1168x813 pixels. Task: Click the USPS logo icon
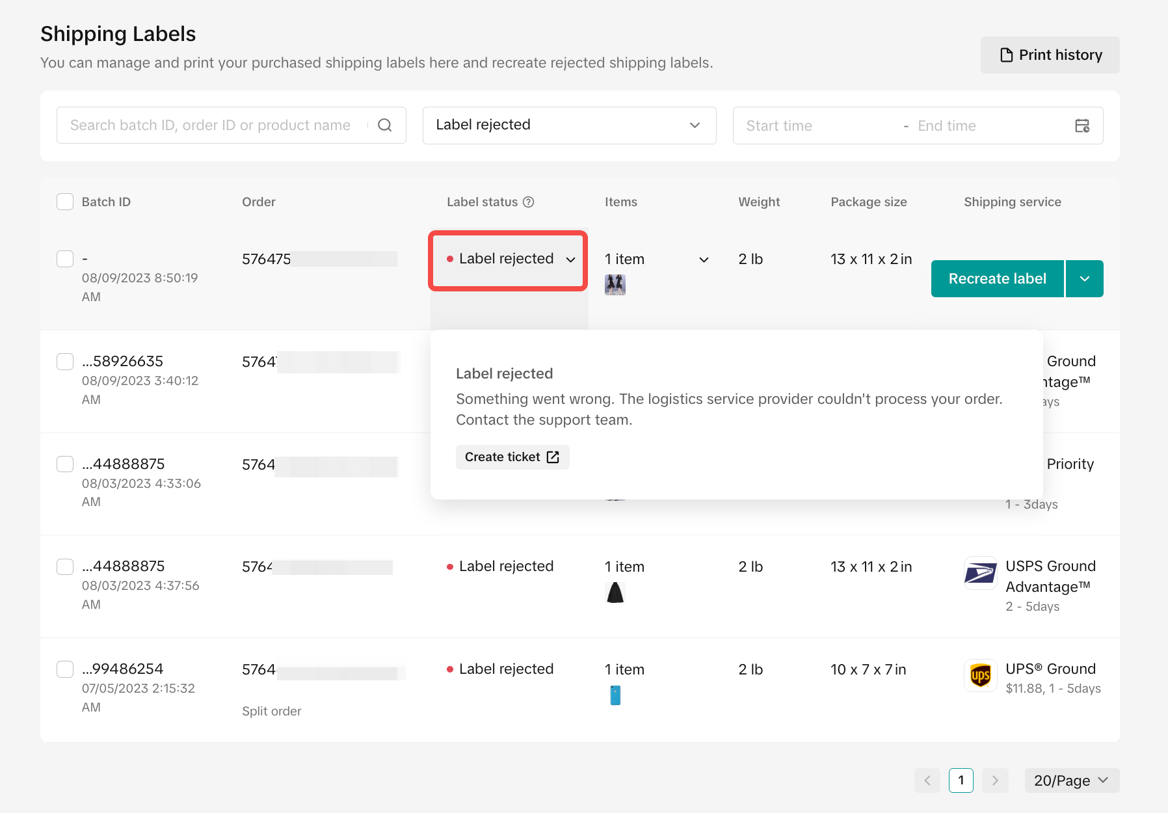click(980, 573)
